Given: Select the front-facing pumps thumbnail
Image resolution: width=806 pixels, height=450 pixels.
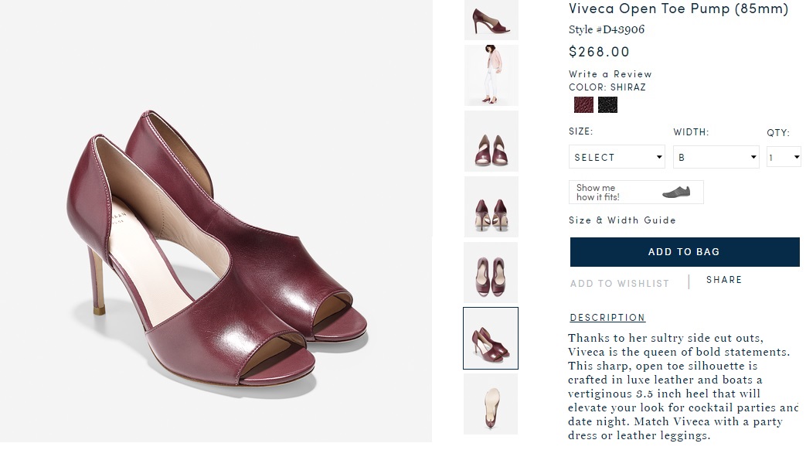Looking at the screenshot, I should click(491, 141).
